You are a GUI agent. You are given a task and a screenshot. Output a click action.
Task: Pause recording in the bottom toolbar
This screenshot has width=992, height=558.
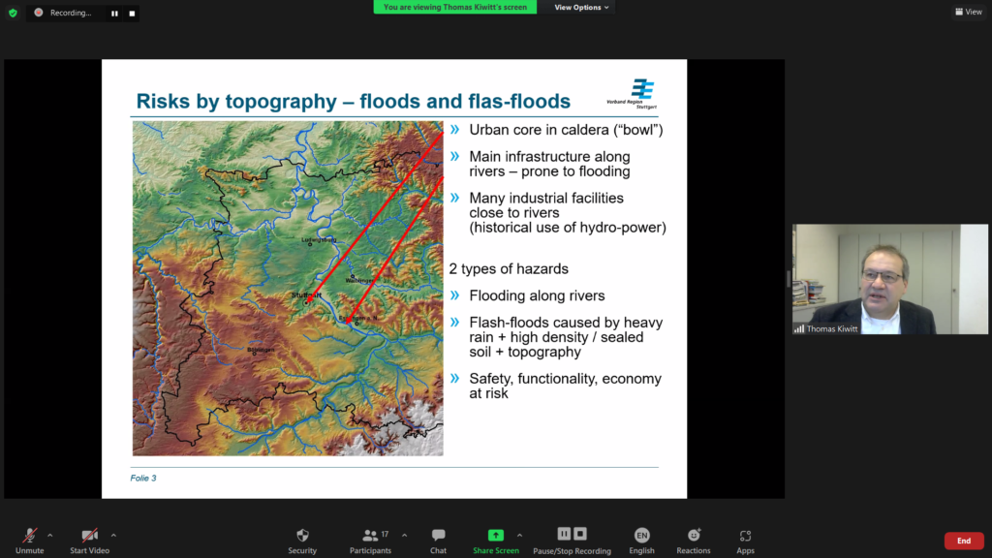(x=564, y=534)
